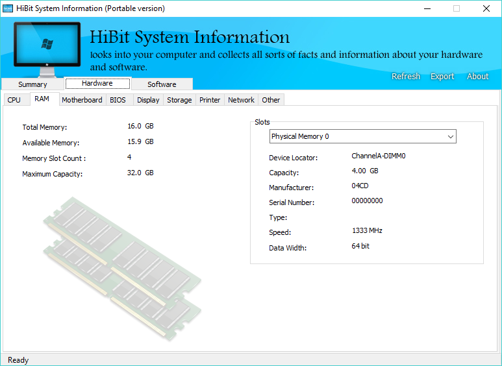Minimize the HiBit window
This screenshot has height=366, width=502.
(x=427, y=8)
